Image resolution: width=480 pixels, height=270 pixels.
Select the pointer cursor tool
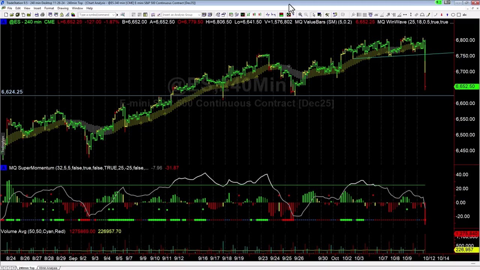[313, 15]
